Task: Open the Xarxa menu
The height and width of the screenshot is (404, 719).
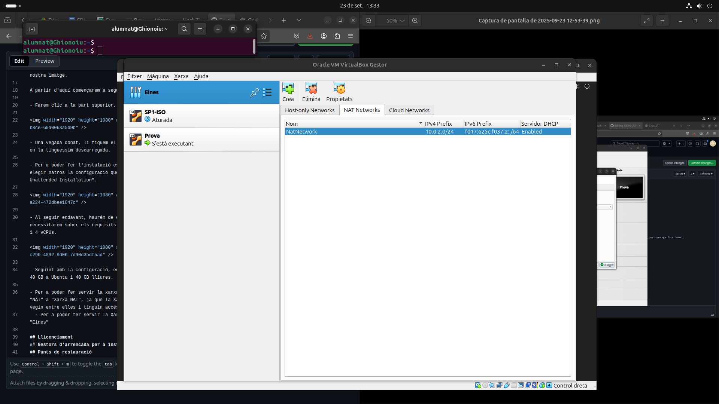Action: 181,76
